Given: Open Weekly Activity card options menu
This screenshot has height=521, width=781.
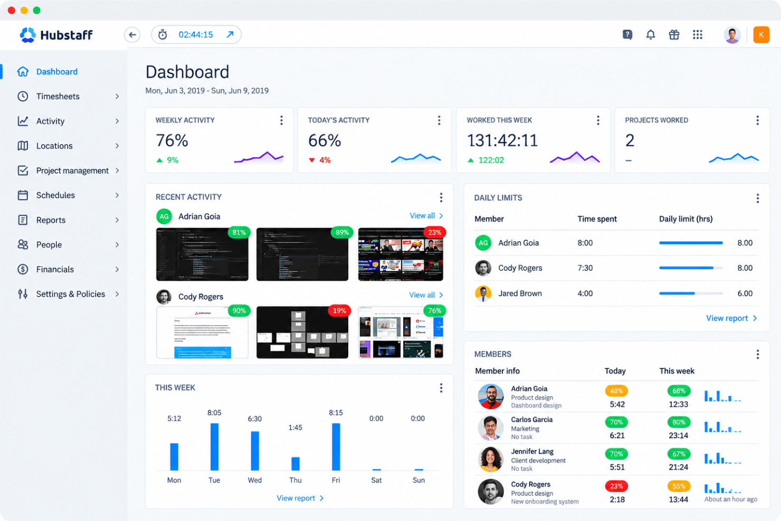Looking at the screenshot, I should [281, 120].
